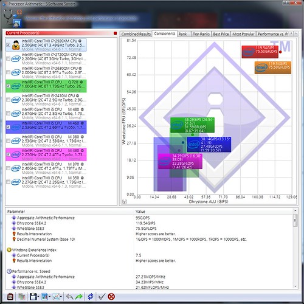Open the save icon dropdown arrow
Screen dimensions: 304x304
pos(38,297)
